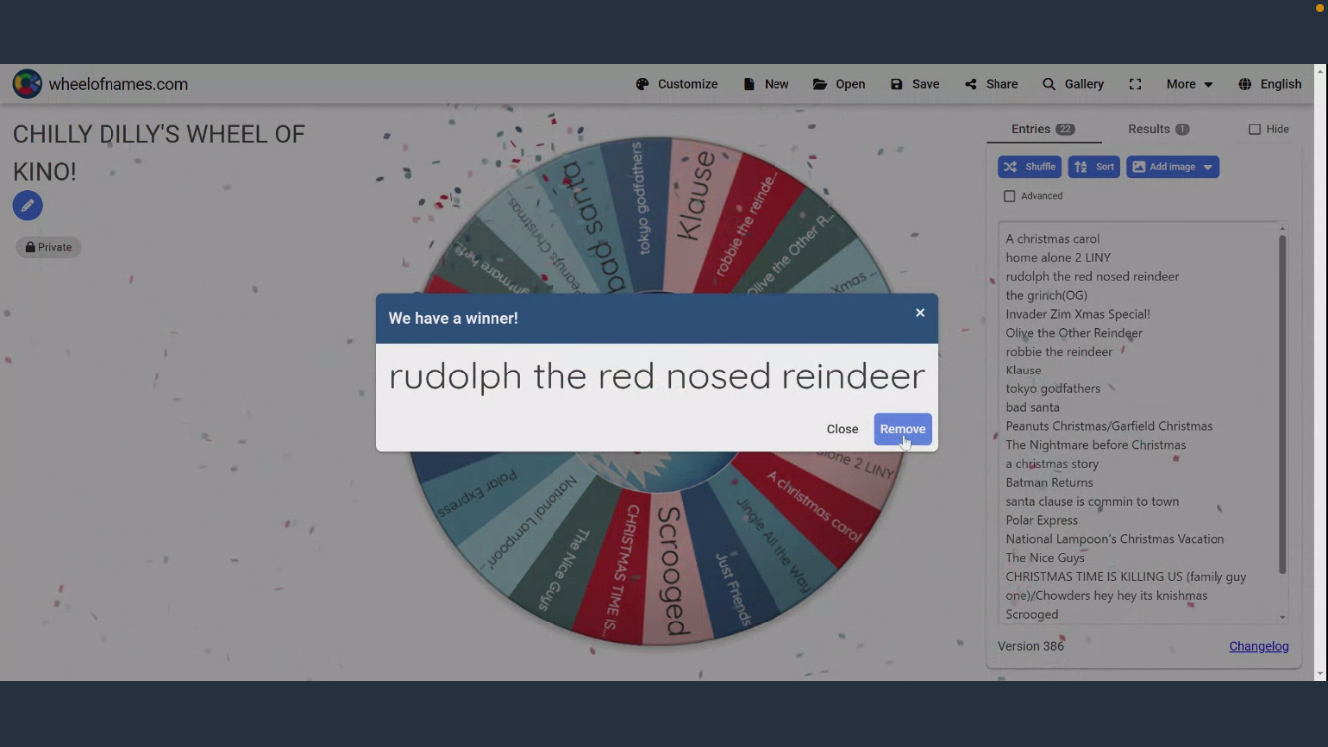Click the Customize palette icon
The width and height of the screenshot is (1328, 747).
tap(642, 84)
